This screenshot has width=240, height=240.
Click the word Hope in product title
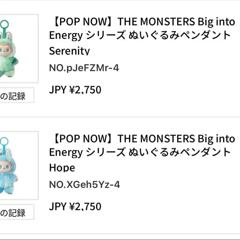pos(62,168)
